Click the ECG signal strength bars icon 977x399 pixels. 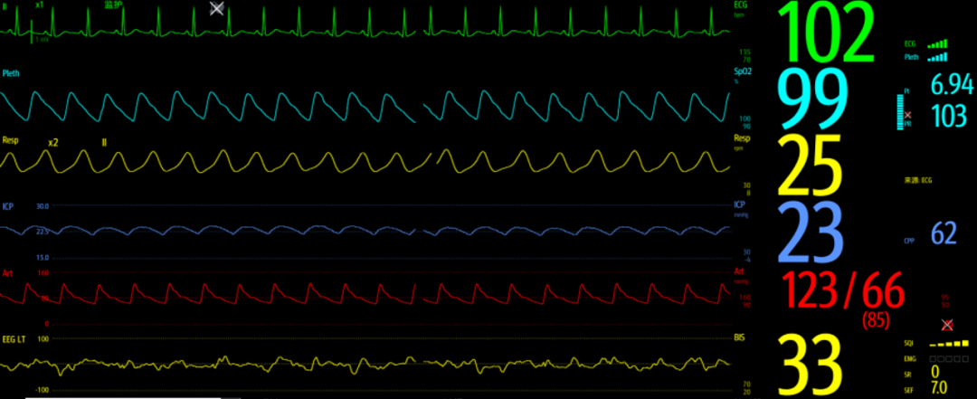937,44
